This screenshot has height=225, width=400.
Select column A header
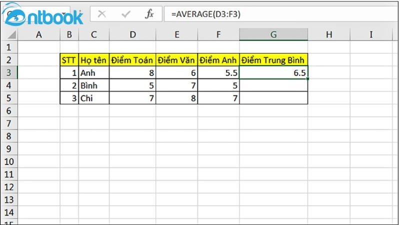click(x=39, y=34)
